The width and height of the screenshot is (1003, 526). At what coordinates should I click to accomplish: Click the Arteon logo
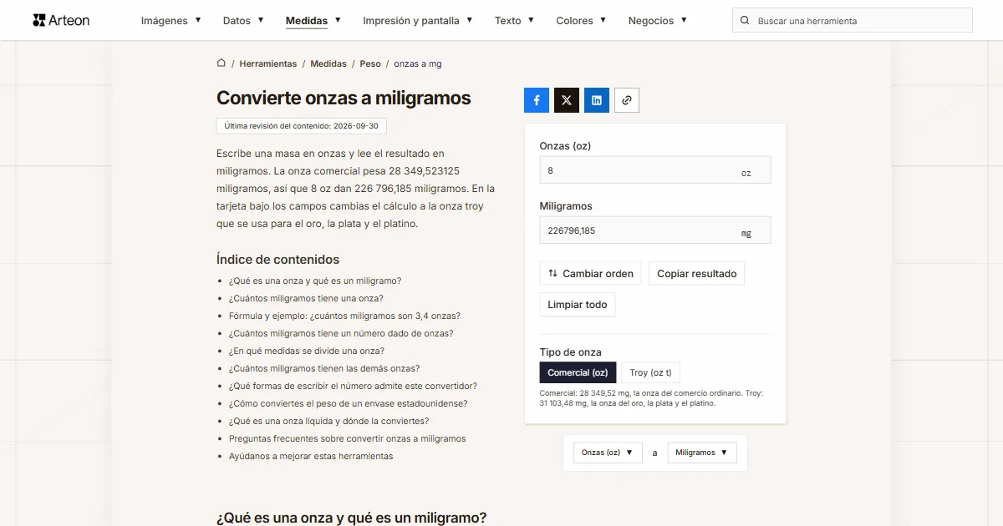61,20
